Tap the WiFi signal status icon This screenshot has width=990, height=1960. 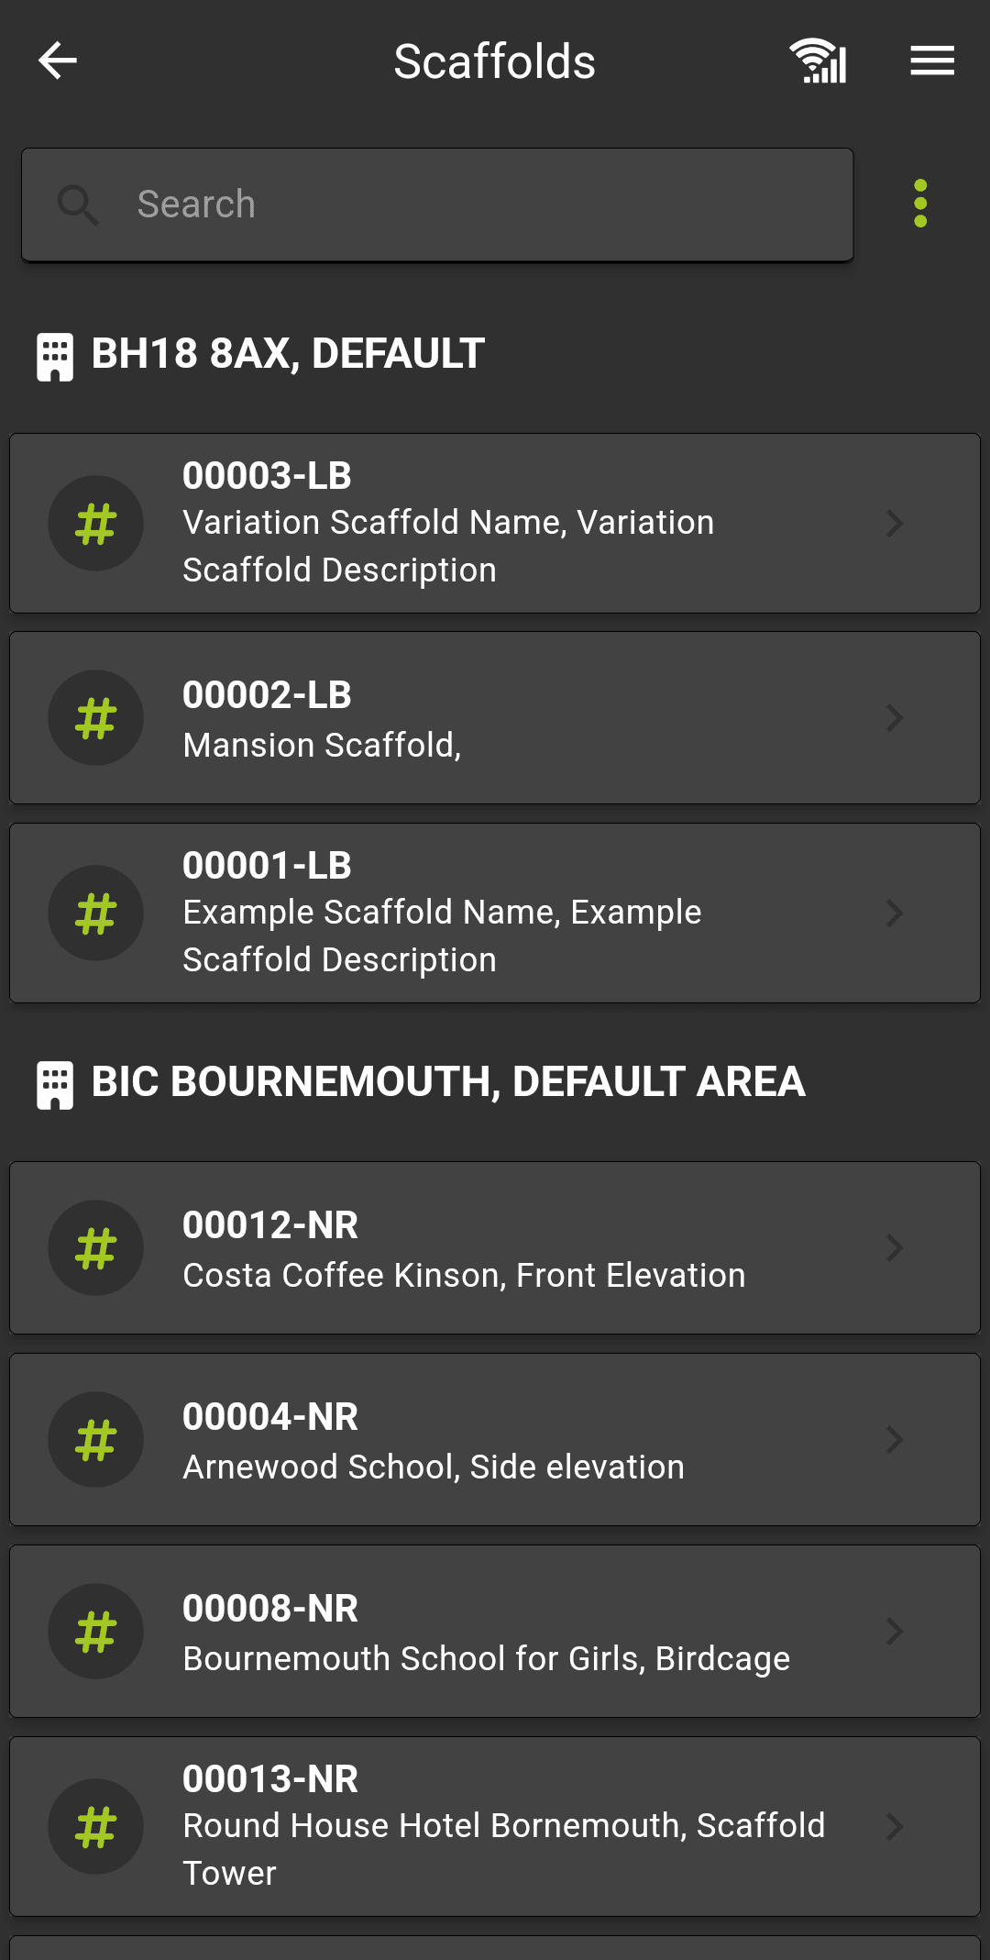(x=818, y=61)
